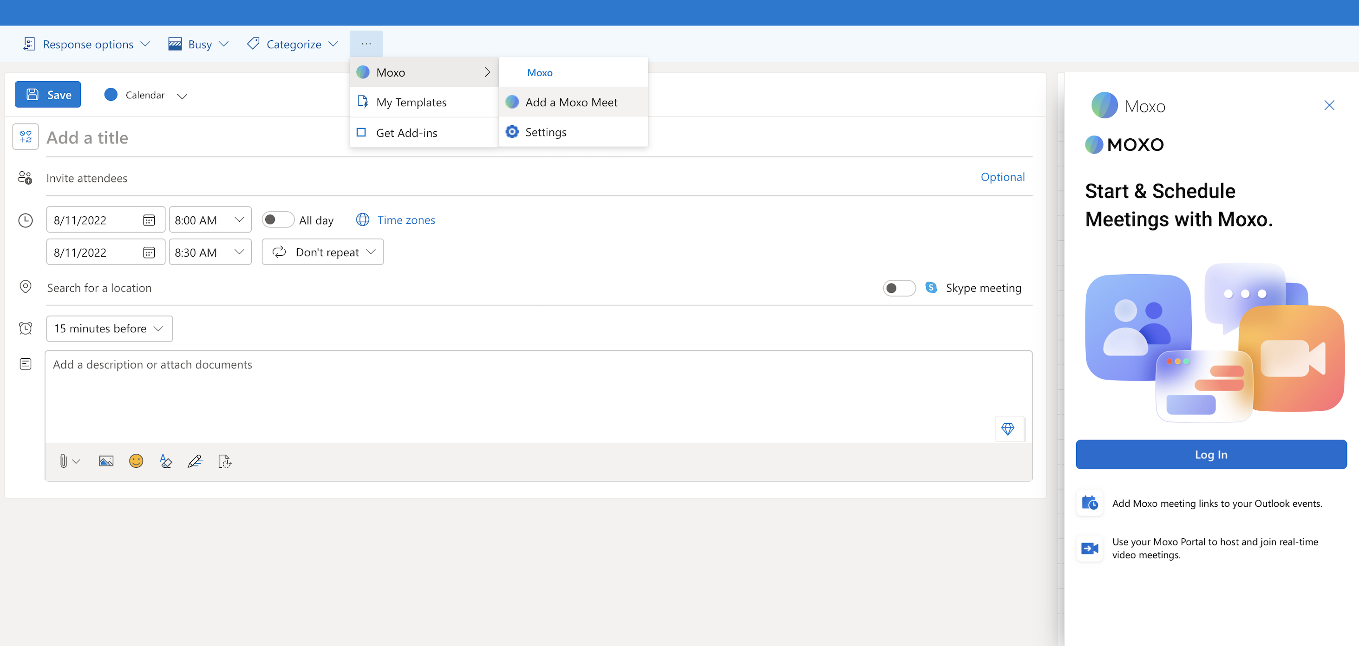Click the location pin icon
1359x646 pixels.
point(26,287)
